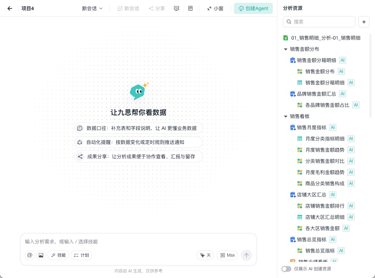This screenshot has width=375, height=278.
Task: Attach an image using the picture icon
Action: pyautogui.click(x=41, y=255)
